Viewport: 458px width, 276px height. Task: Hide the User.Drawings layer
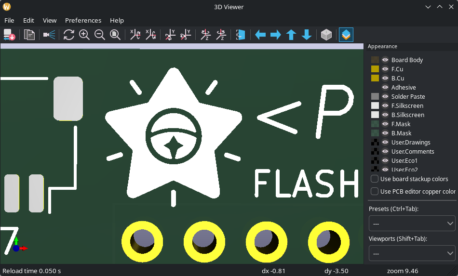385,142
